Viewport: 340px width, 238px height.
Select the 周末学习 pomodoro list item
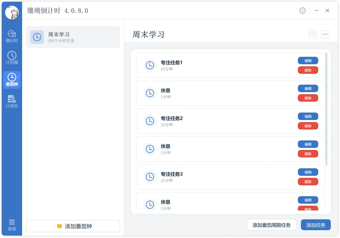(x=73, y=37)
